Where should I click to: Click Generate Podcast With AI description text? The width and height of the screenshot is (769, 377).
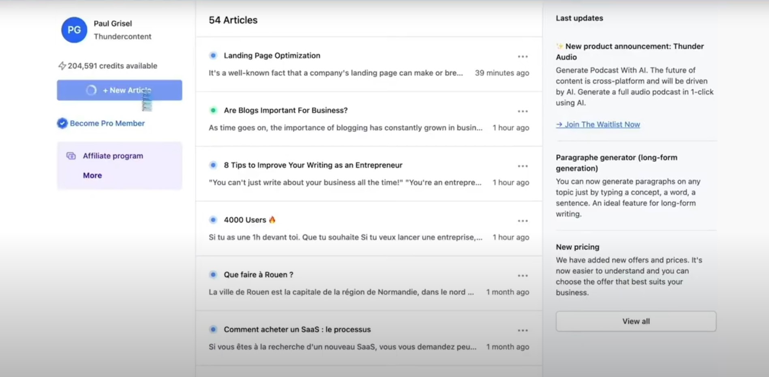(x=634, y=86)
